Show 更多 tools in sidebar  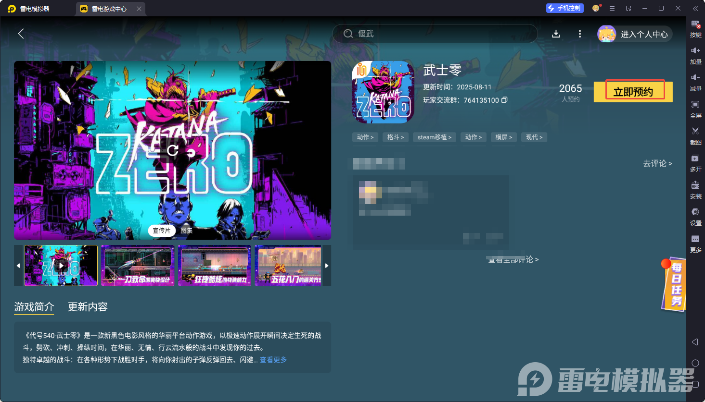tap(695, 244)
